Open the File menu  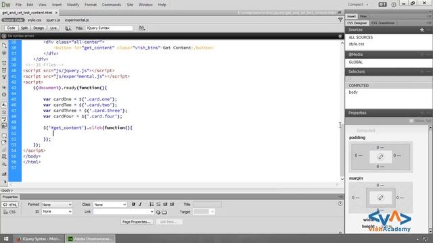[x=18, y=5]
